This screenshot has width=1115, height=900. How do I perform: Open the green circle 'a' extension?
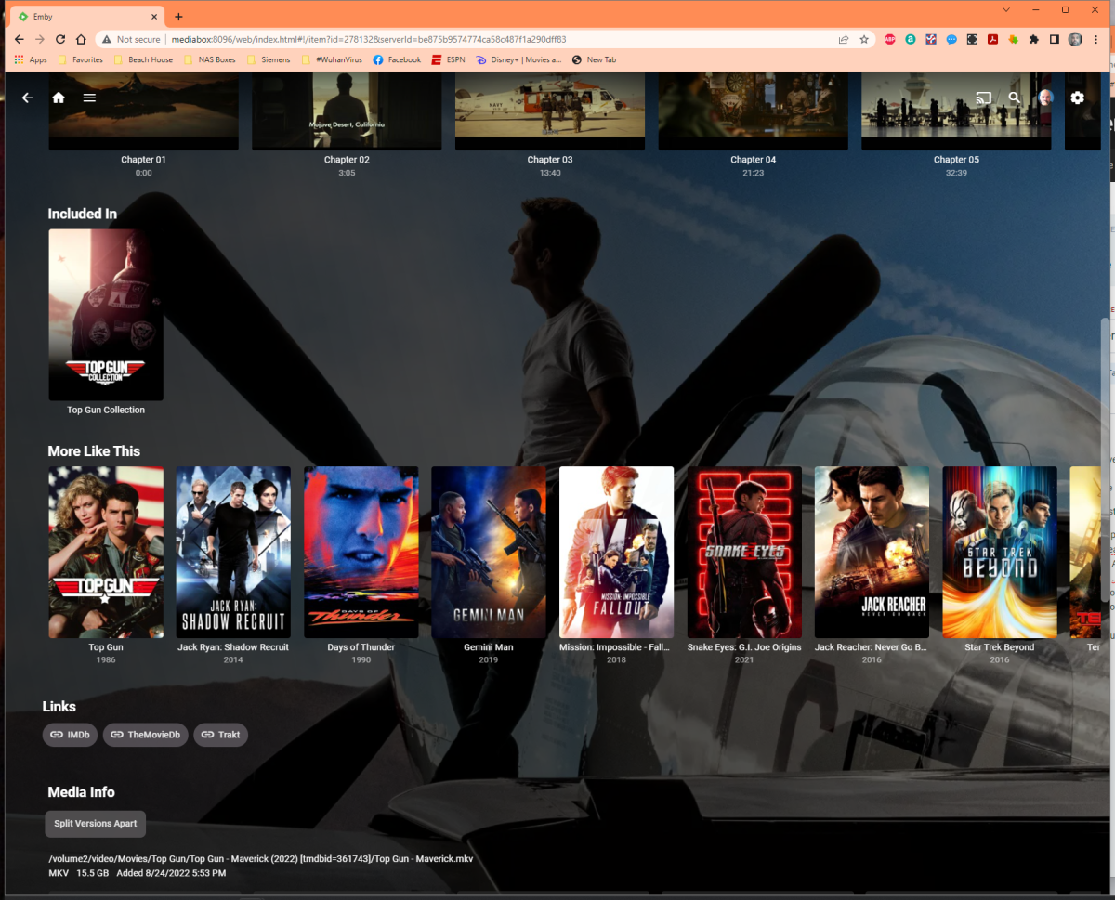pos(911,40)
